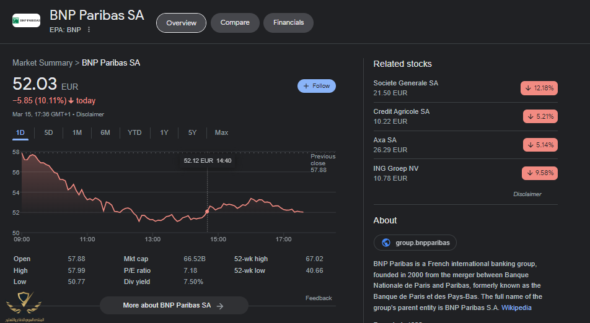Click the 52.12 EUR 14:40 chart tooltip

coord(208,161)
